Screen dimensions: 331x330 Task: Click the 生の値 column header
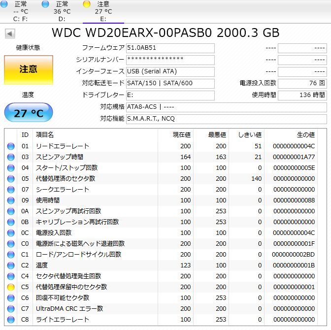pyautogui.click(x=306, y=134)
